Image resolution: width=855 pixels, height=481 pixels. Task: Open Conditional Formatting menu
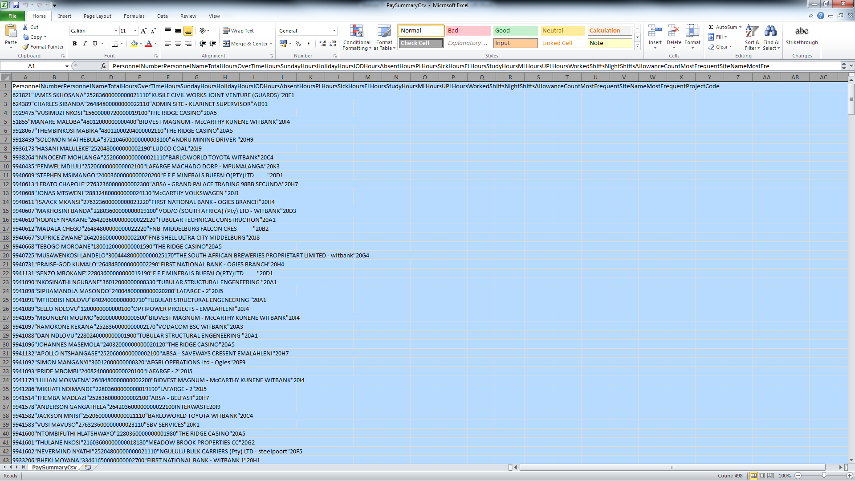click(357, 37)
